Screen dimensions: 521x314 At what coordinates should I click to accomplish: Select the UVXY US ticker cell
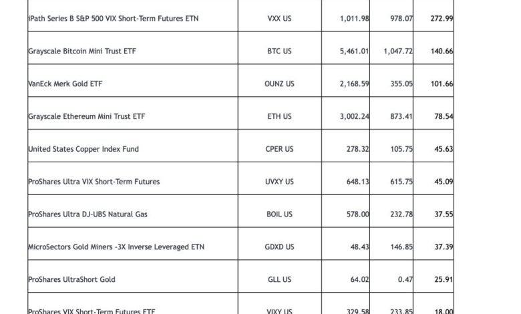(x=279, y=182)
